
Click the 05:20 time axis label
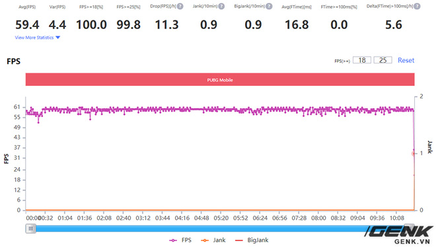221,218
